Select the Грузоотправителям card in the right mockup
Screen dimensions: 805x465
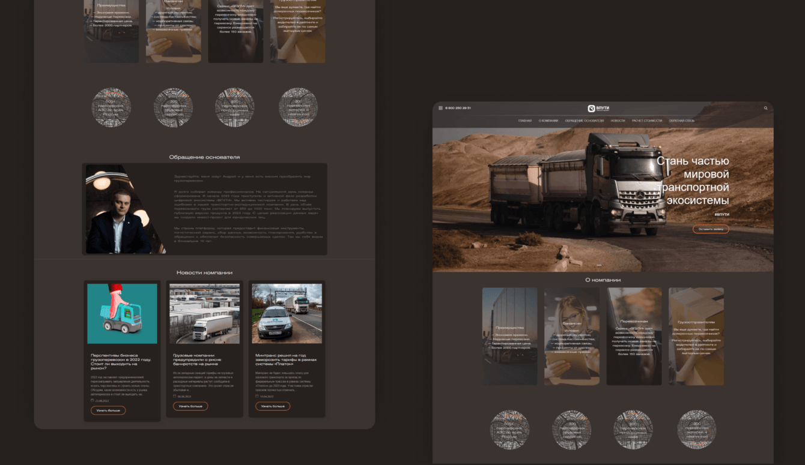(x=696, y=336)
